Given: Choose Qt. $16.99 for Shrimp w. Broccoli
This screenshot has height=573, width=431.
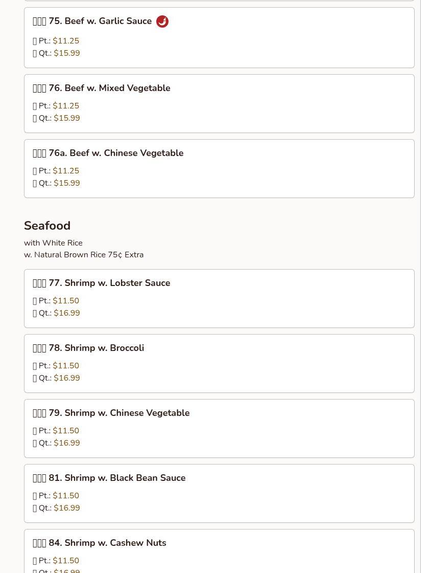Looking at the screenshot, I should click(x=56, y=378).
